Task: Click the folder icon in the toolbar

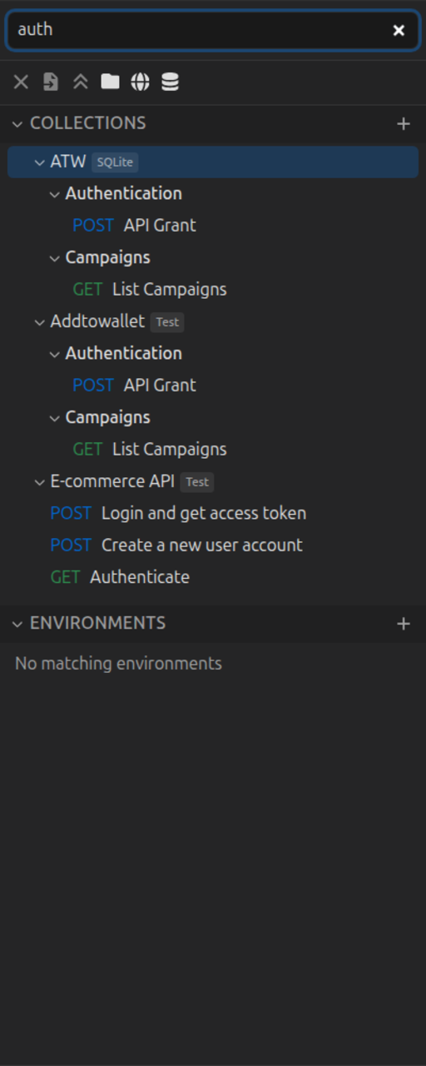Action: (111, 82)
